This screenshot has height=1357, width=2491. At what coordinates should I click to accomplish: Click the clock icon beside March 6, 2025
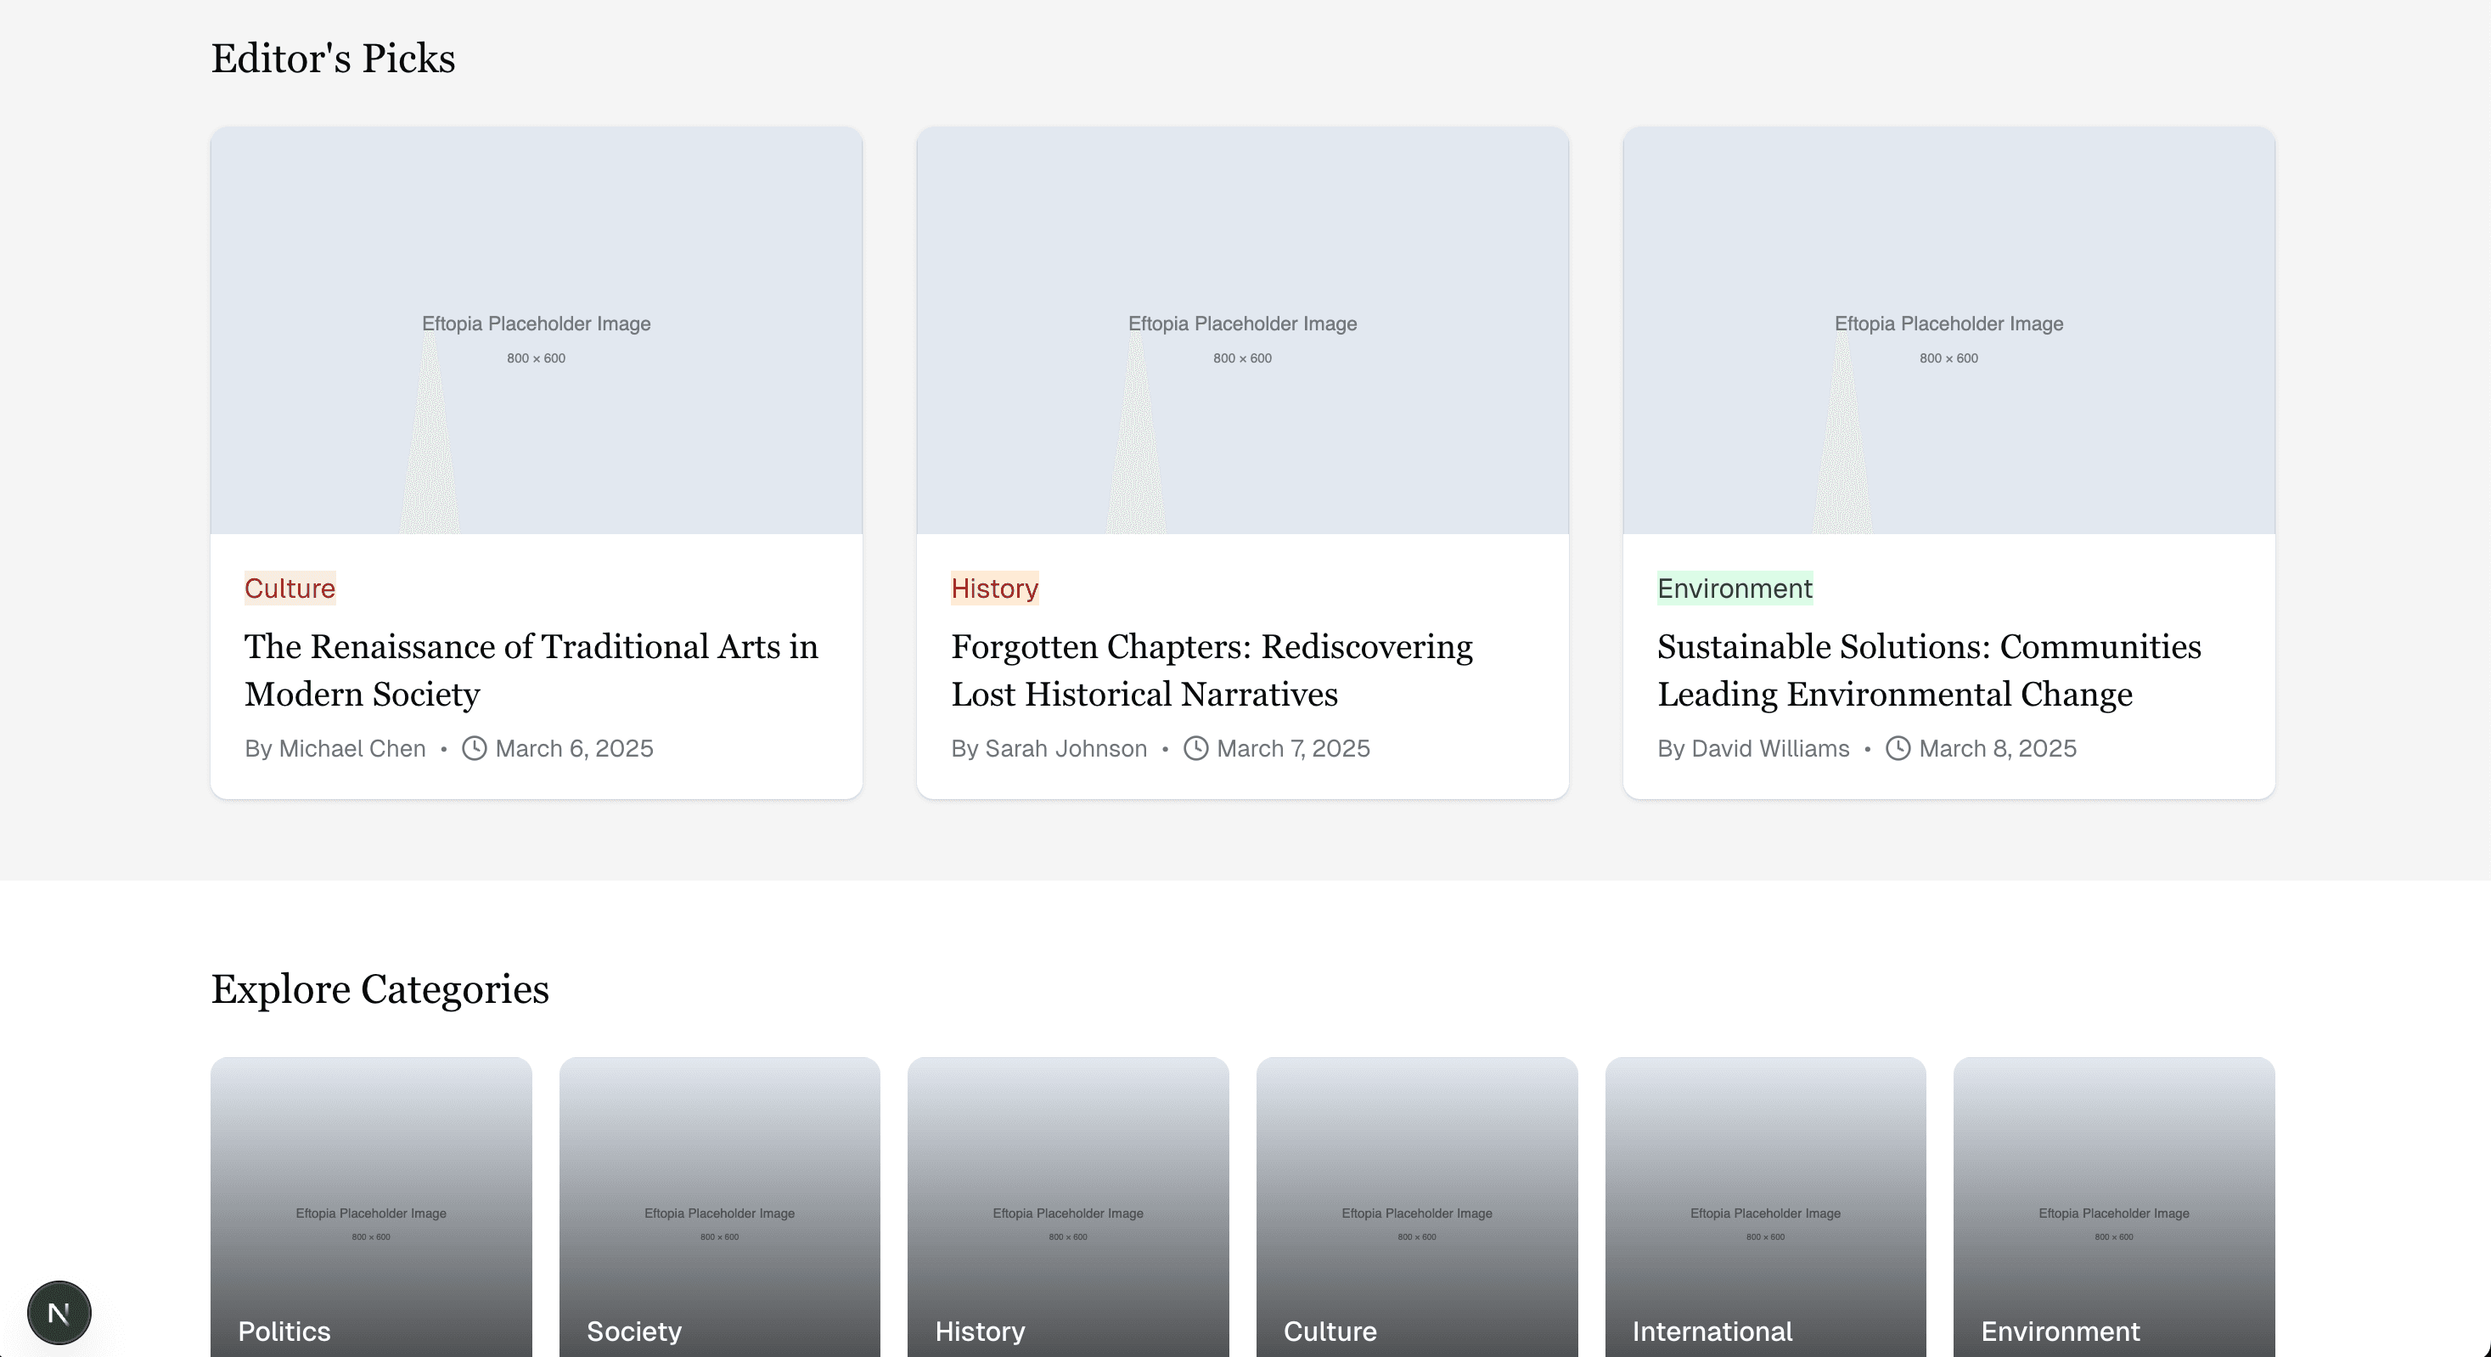click(474, 749)
